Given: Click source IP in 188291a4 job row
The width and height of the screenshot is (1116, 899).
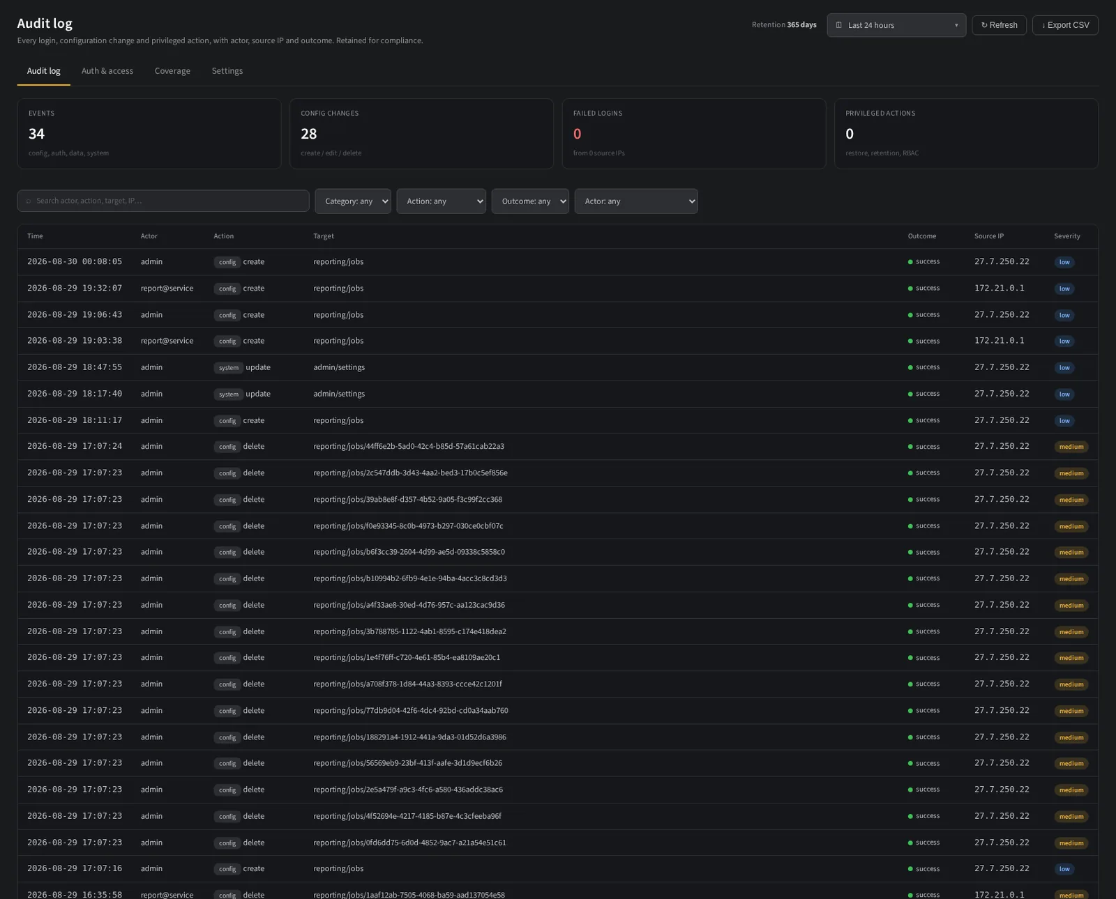Looking at the screenshot, I should 1002,737.
